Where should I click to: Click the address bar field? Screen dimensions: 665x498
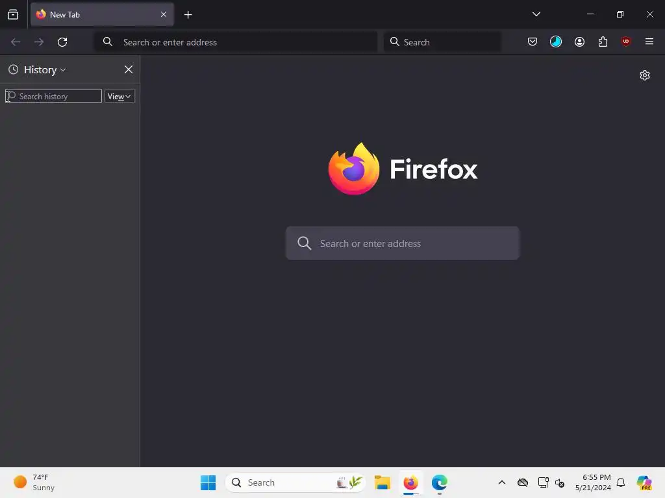235,42
